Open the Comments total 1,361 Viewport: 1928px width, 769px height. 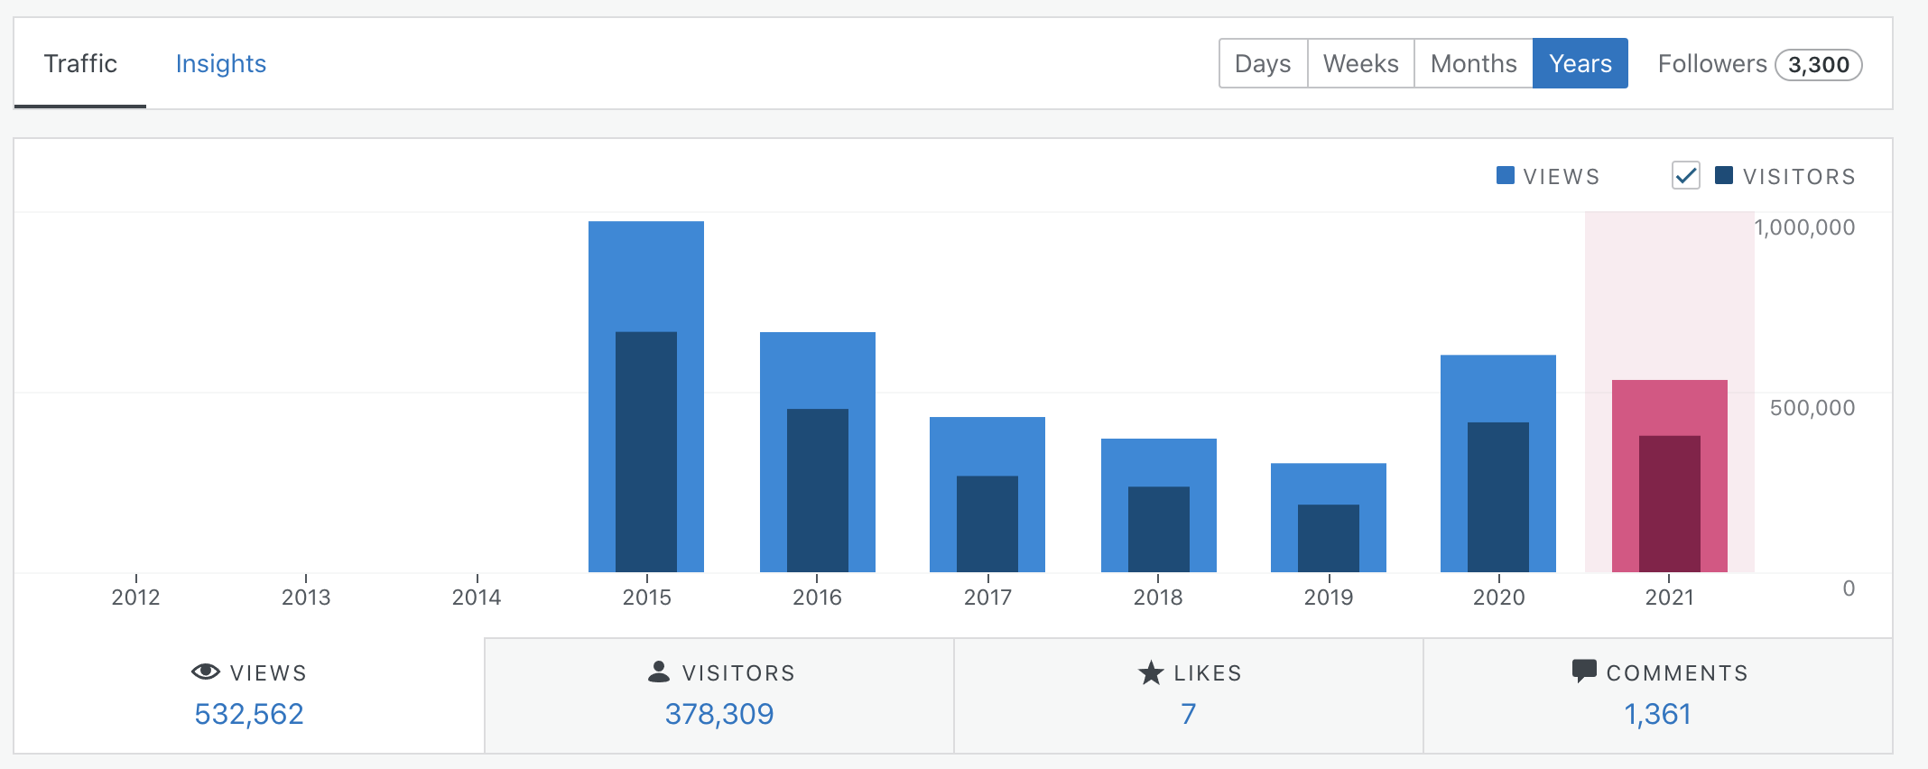(x=1658, y=714)
